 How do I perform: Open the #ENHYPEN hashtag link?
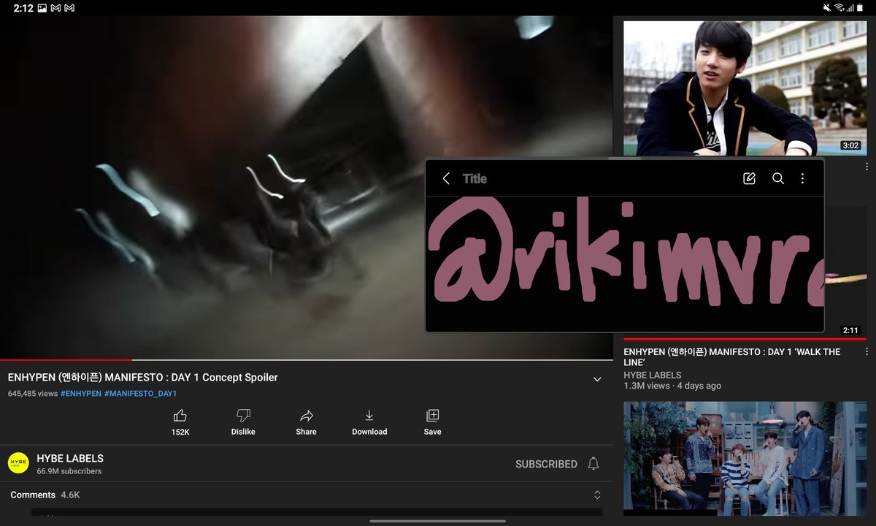pos(81,393)
